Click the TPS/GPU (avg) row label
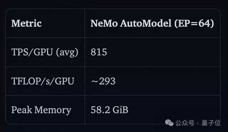This screenshot has height=132, width=228. (45, 52)
